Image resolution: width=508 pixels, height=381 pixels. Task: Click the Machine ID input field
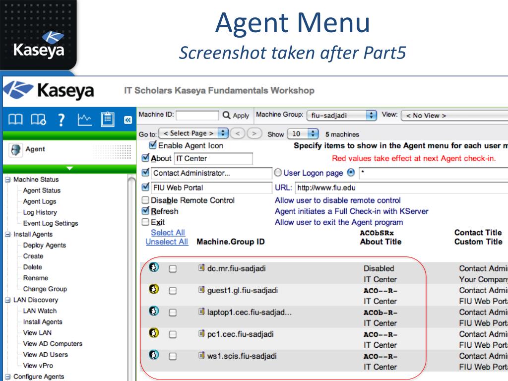[x=197, y=115]
